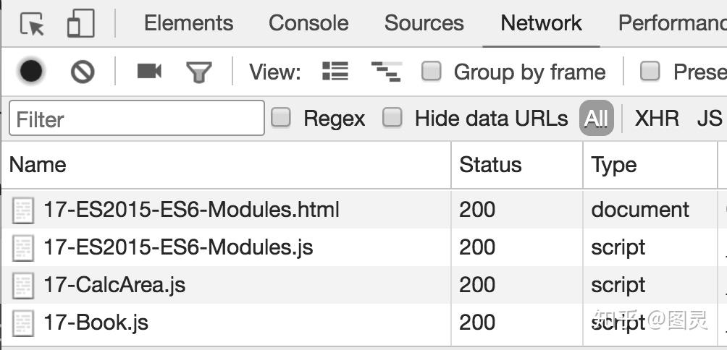Switch to the Console tab
Viewport: 727px width, 350px height.
pyautogui.click(x=308, y=23)
